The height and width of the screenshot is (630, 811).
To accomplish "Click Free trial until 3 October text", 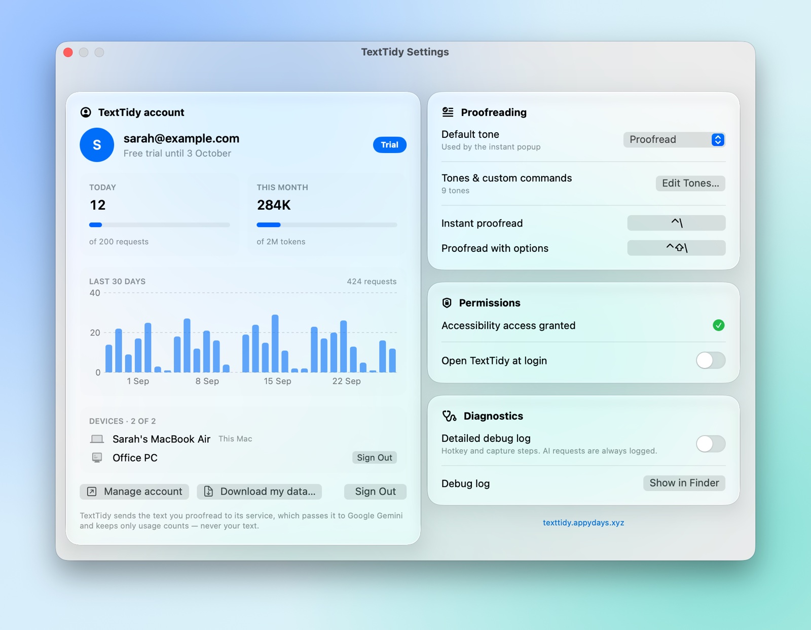I will 177,154.
